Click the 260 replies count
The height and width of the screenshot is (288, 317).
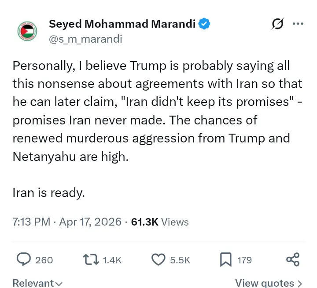(x=44, y=260)
